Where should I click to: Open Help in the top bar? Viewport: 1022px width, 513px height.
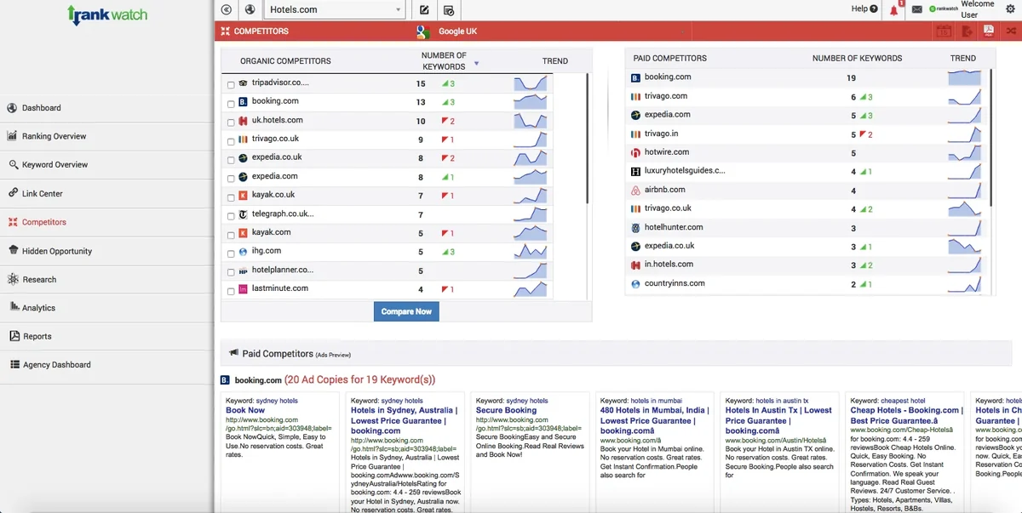(x=864, y=9)
